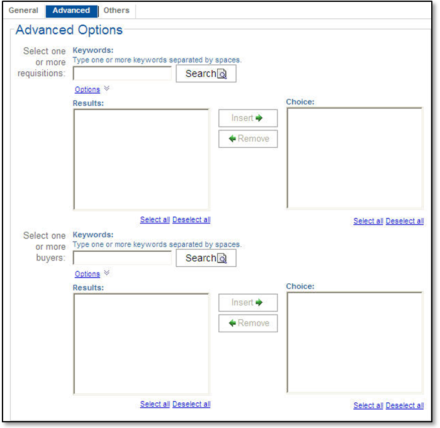Select all in buyers Choice list
Viewport: 440px width, 428px height.
point(368,405)
